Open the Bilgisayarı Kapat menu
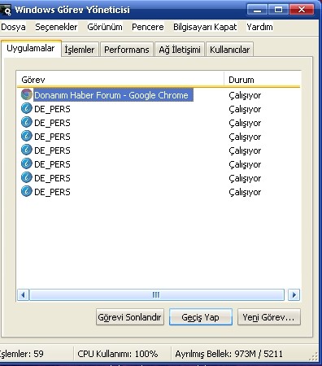Image resolution: width=322 pixels, height=366 pixels. click(x=205, y=27)
